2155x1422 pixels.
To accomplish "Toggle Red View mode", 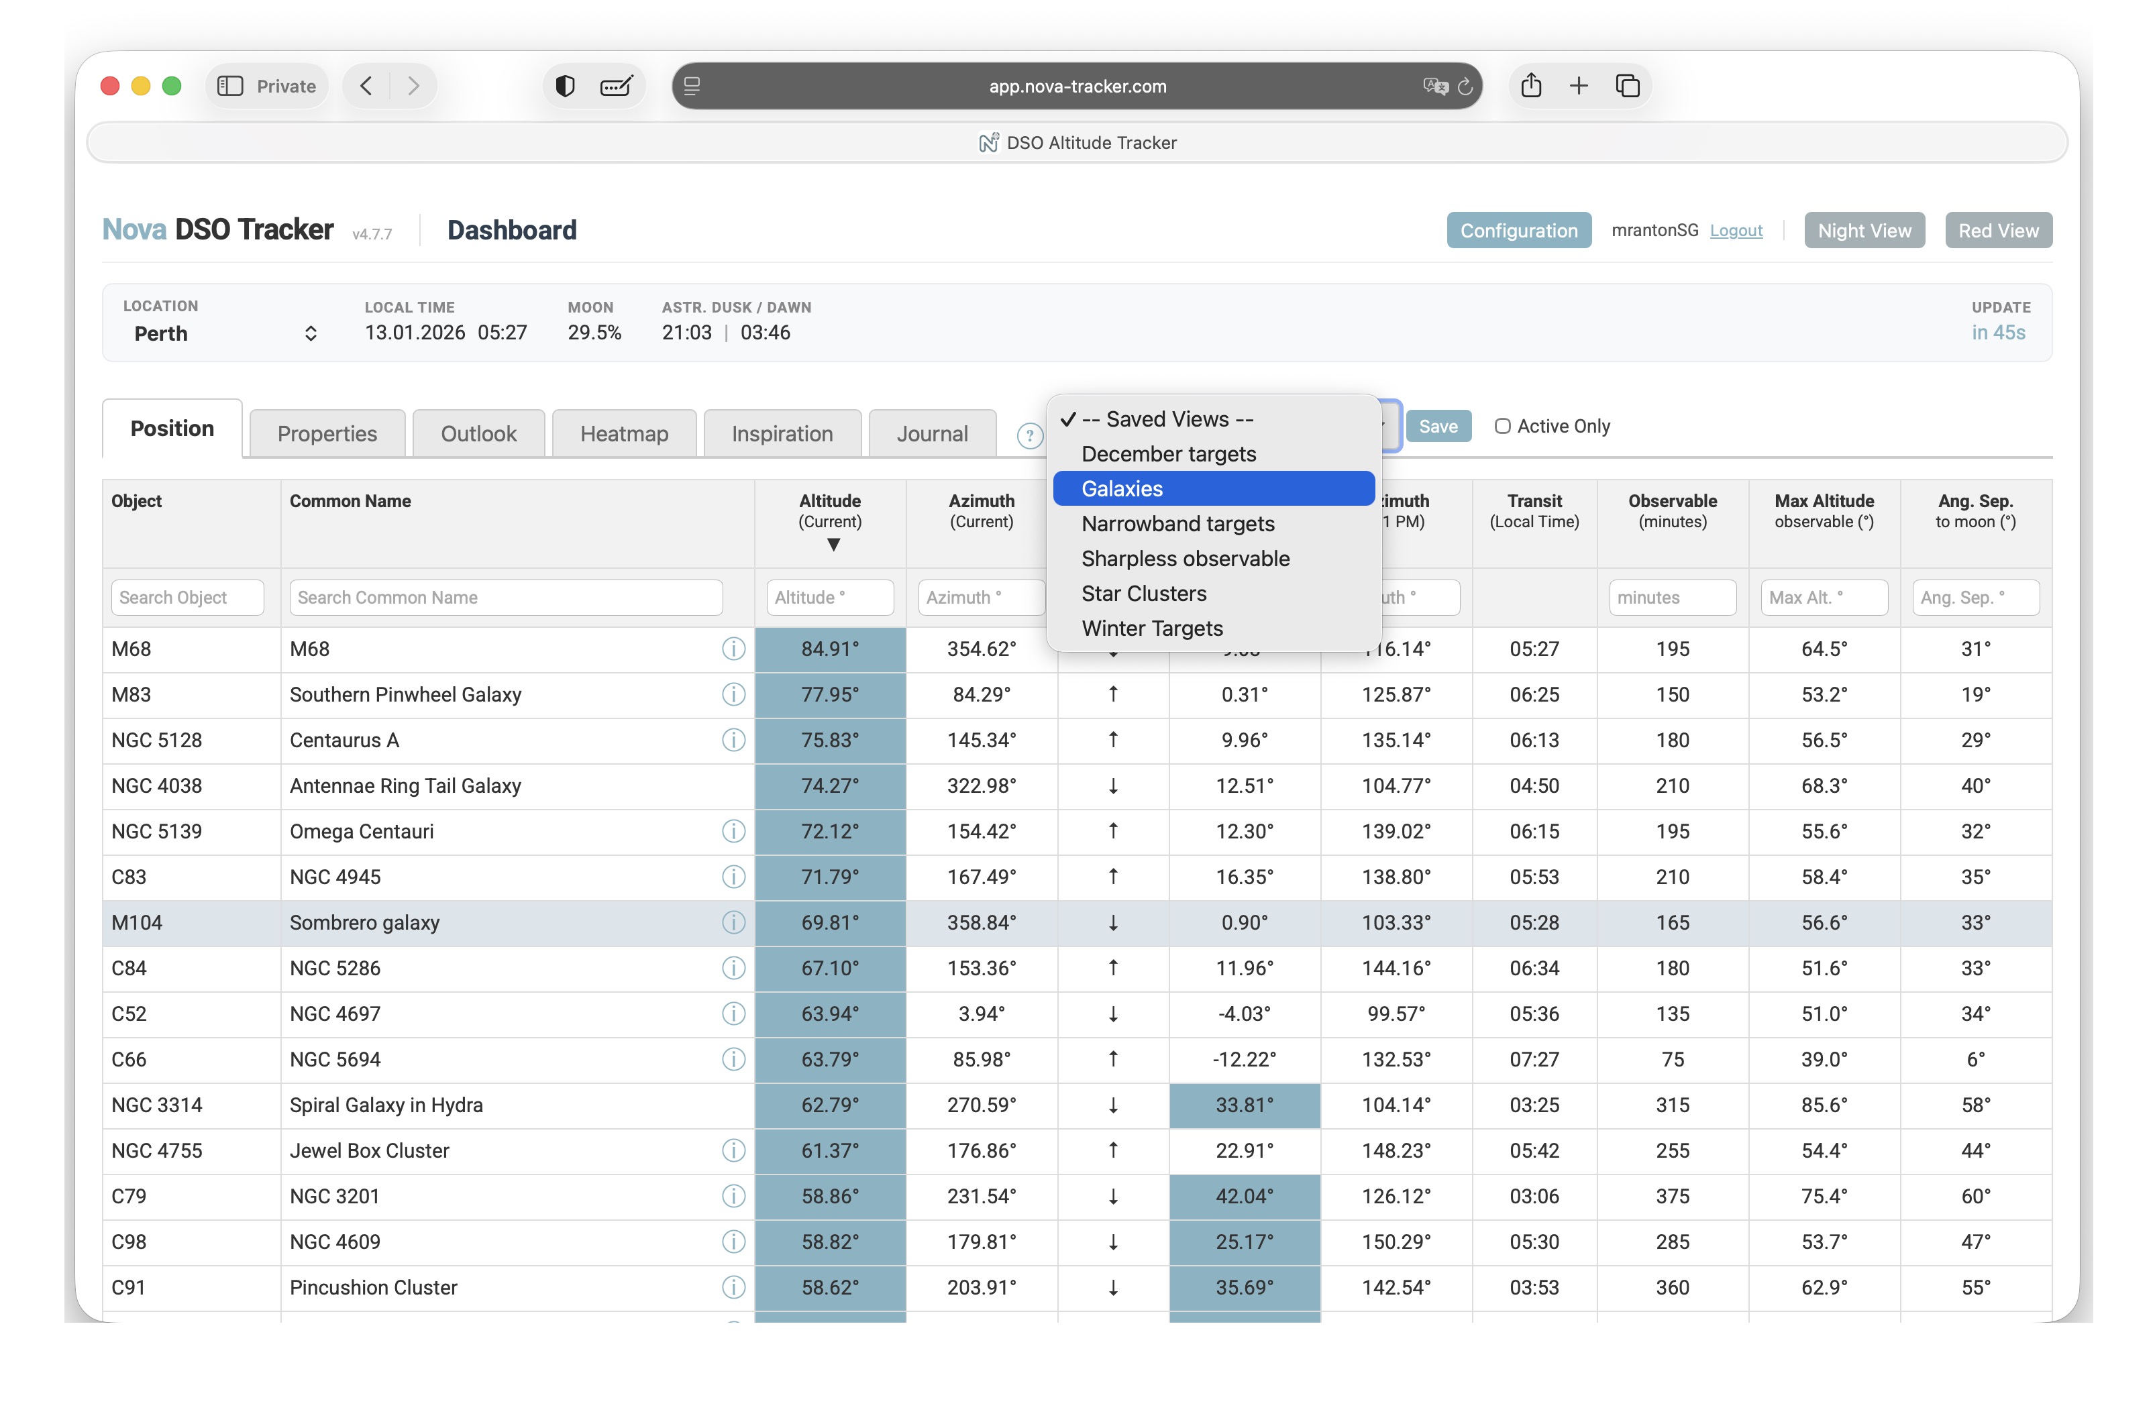I will tap(1997, 230).
